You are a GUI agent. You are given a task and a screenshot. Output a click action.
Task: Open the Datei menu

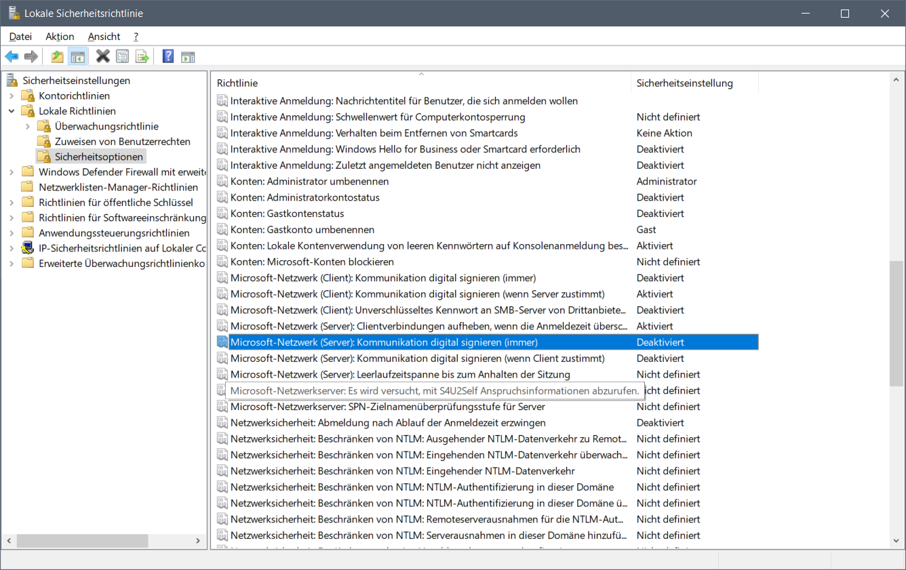(20, 37)
